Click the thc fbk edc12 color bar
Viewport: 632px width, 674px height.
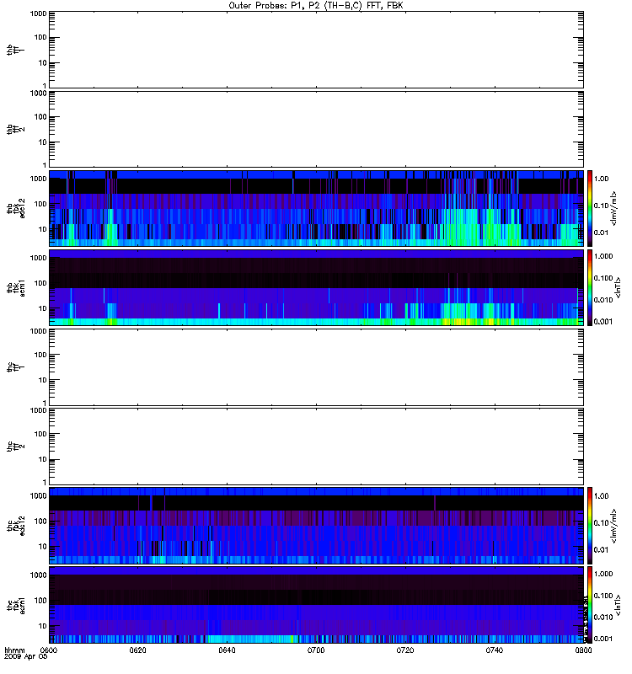pyautogui.click(x=590, y=526)
